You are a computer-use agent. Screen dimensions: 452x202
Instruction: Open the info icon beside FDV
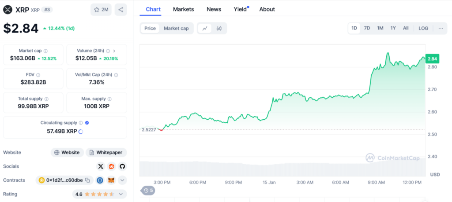click(38, 75)
